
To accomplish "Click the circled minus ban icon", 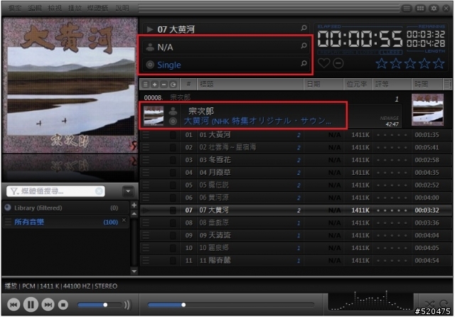I will pos(338,63).
